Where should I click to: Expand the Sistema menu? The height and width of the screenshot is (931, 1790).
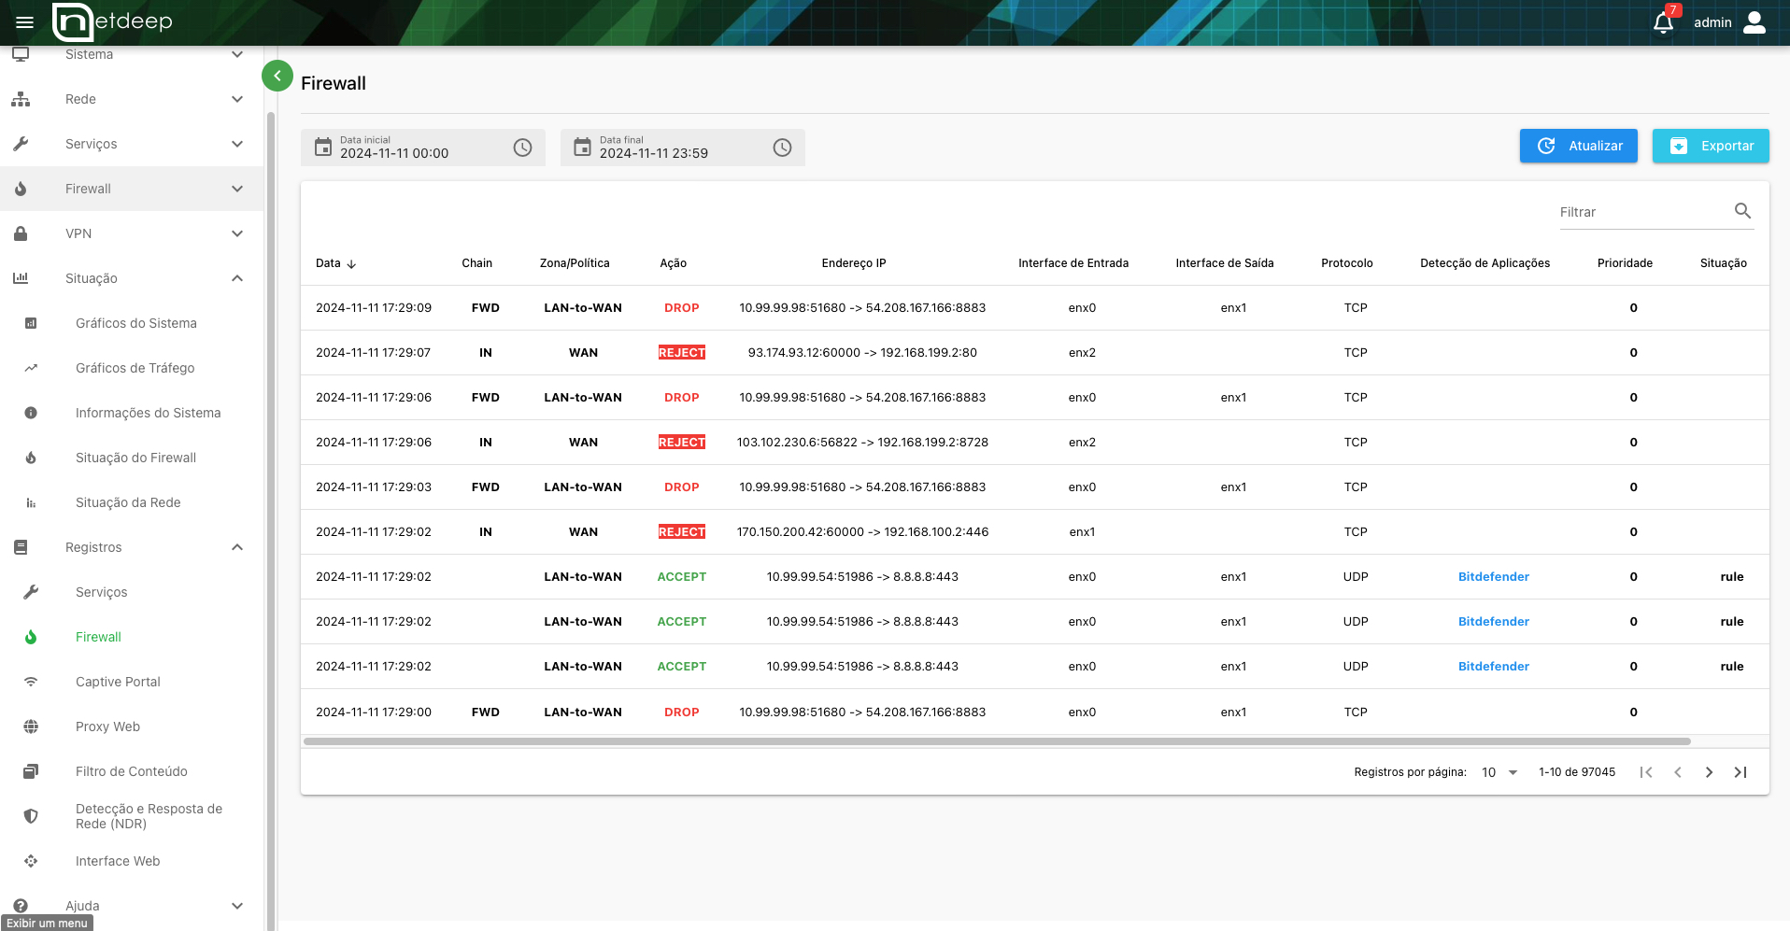(132, 54)
